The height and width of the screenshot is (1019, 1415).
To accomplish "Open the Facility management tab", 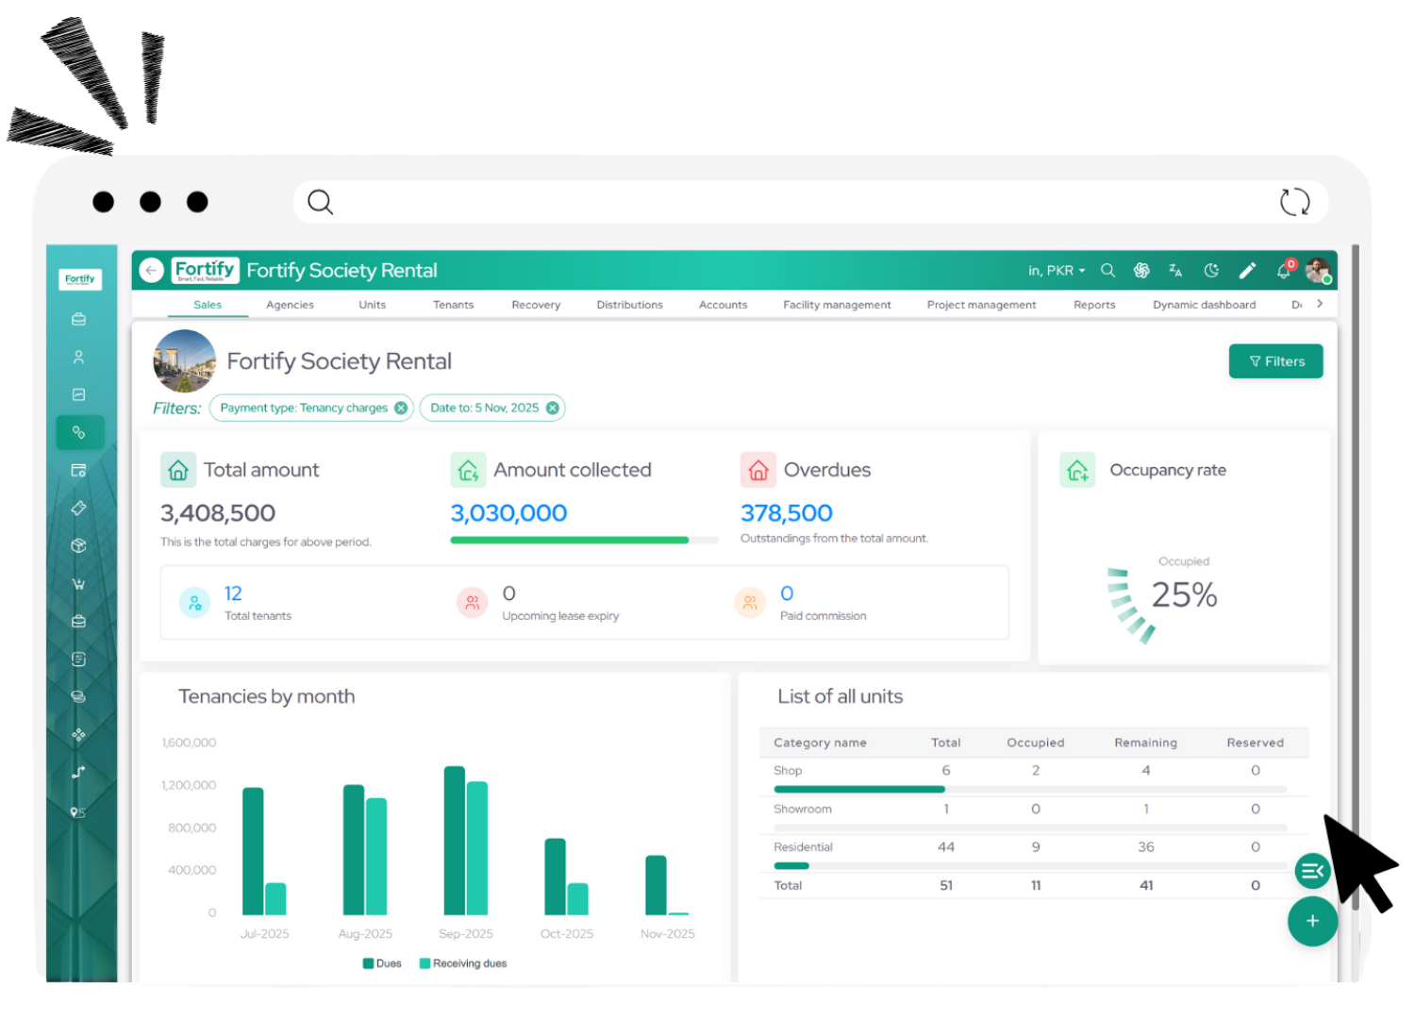I will [x=837, y=305].
